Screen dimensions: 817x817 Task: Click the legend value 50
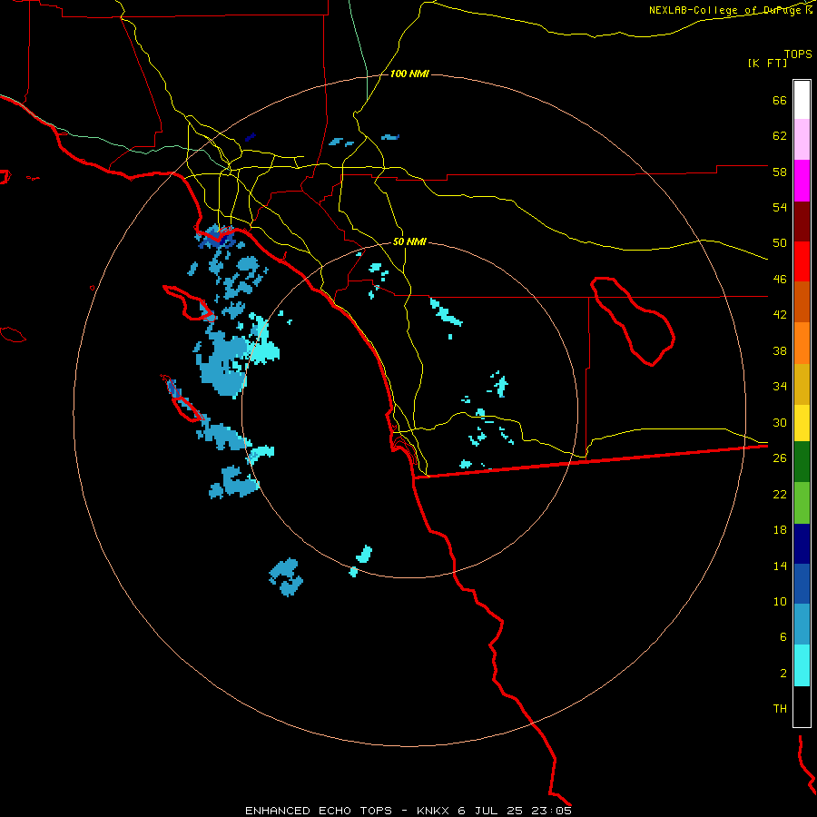[780, 243]
